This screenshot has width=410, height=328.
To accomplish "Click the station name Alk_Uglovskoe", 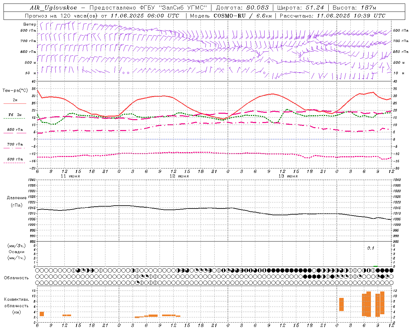I will 53,8.
